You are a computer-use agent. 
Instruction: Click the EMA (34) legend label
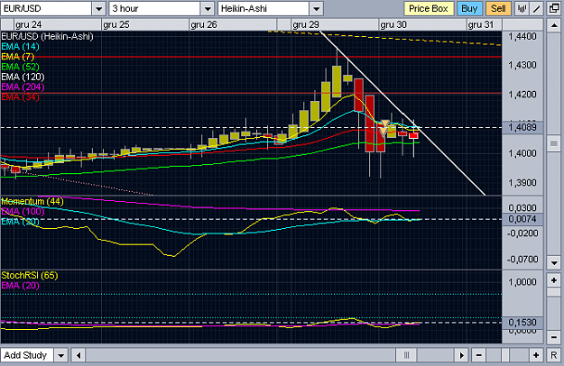tap(20, 97)
